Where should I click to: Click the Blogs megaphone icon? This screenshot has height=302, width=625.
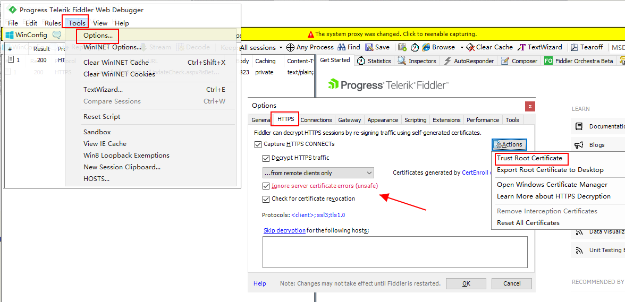click(579, 145)
